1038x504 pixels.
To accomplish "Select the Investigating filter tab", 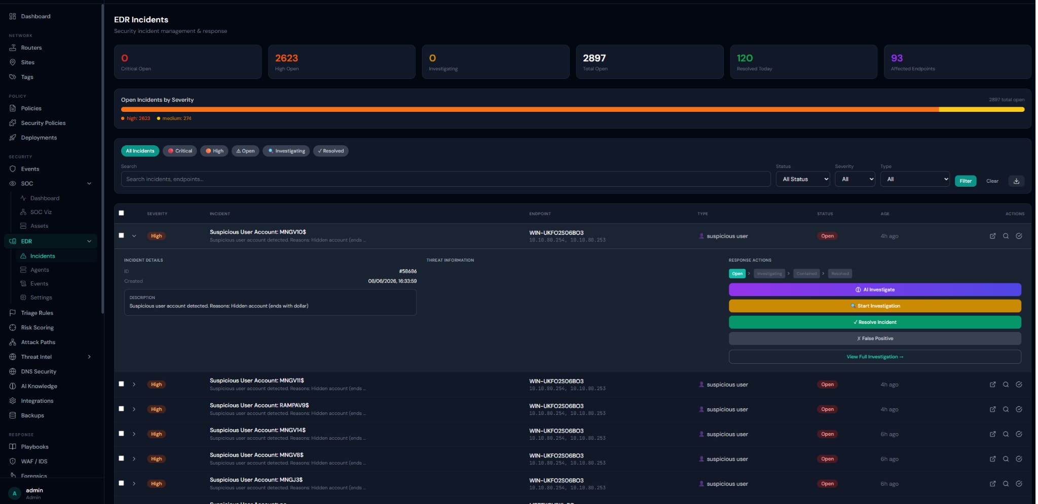I will tap(286, 151).
